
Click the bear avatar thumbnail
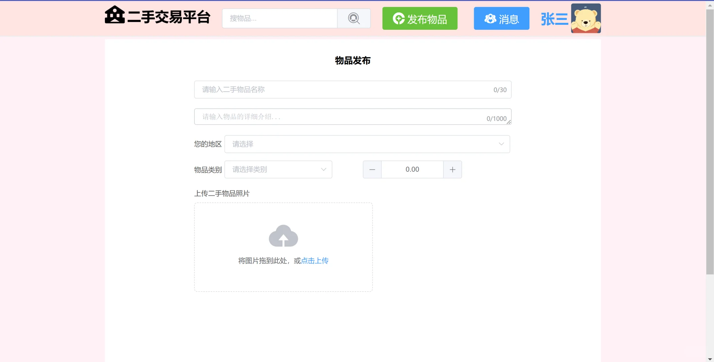(586, 18)
